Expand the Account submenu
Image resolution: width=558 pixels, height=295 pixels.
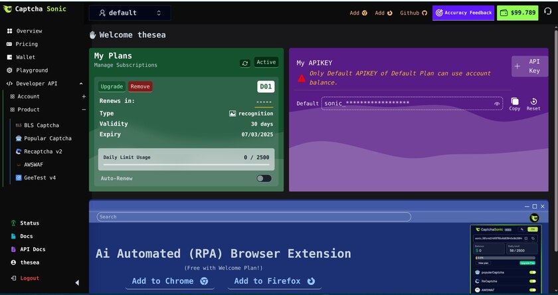pyautogui.click(x=83, y=96)
